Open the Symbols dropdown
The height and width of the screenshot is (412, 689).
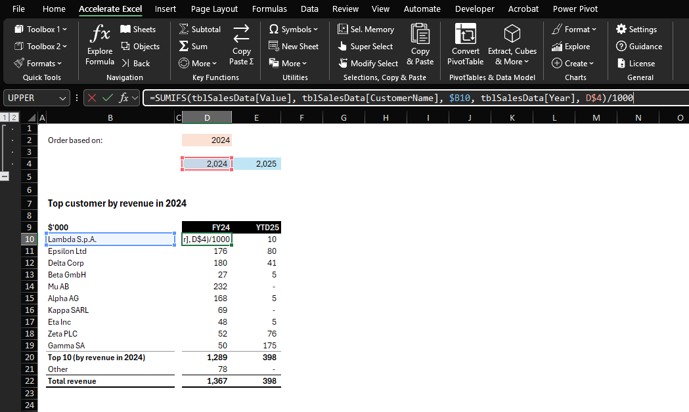(x=293, y=29)
